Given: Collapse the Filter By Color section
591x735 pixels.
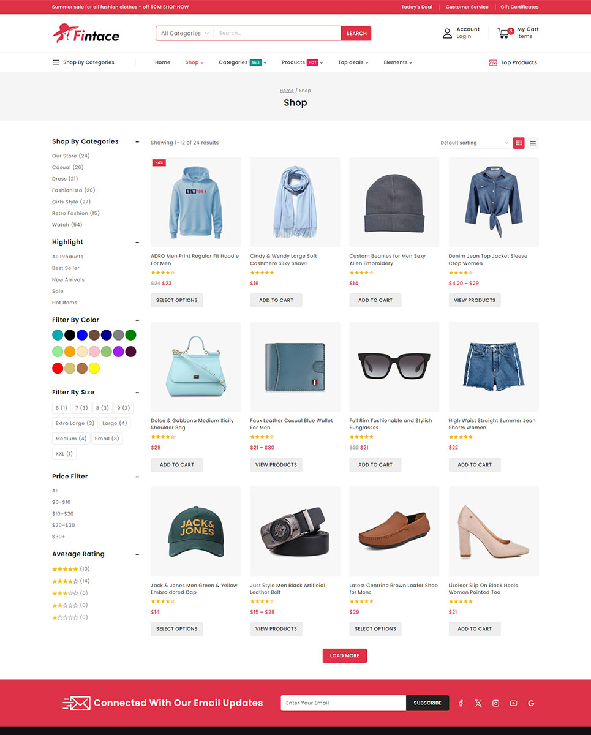Looking at the screenshot, I should click(137, 320).
